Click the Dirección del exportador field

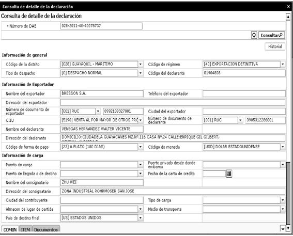coord(173,102)
